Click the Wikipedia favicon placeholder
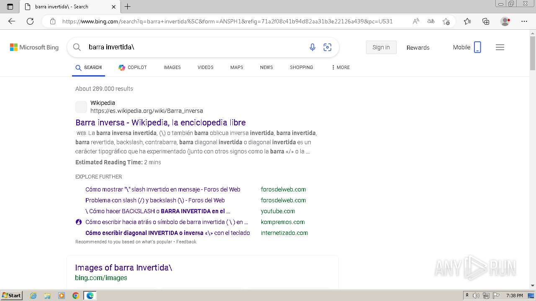Screen dimensions: 536x301 pyautogui.click(x=81, y=107)
